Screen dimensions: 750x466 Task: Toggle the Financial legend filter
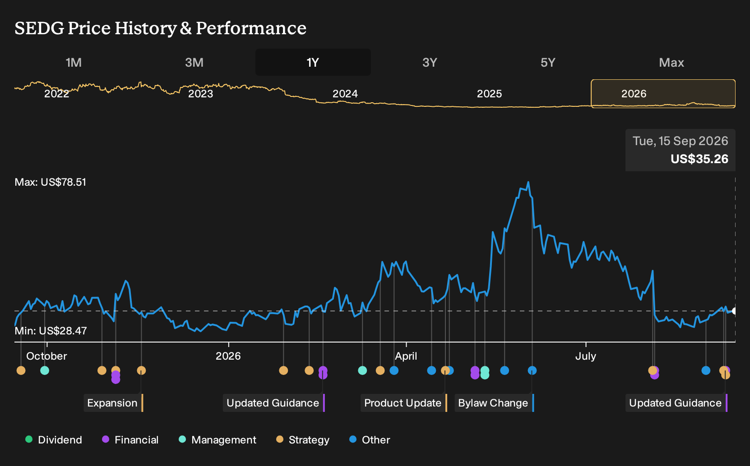pos(130,440)
